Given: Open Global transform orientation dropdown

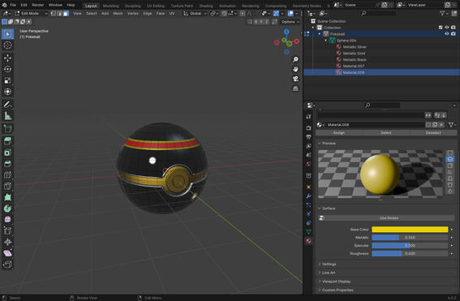Looking at the screenshot, I should click(195, 14).
